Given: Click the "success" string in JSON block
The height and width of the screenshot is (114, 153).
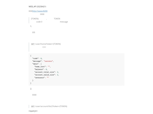Looking at the screenshot, I should click(x=48, y=61).
